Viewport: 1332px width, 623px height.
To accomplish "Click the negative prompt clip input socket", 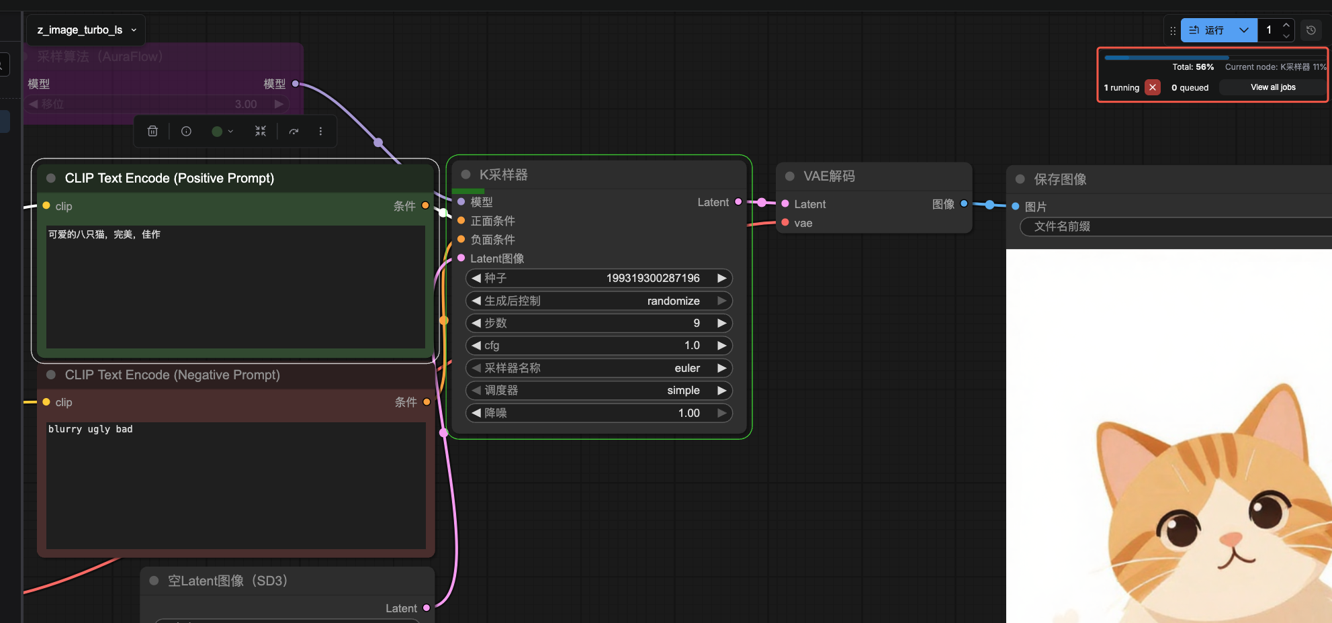I will pyautogui.click(x=46, y=401).
